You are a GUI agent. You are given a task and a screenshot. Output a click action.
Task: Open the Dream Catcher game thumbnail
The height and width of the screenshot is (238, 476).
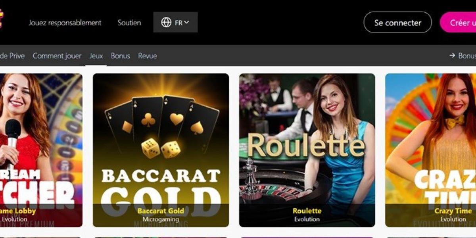41,150
